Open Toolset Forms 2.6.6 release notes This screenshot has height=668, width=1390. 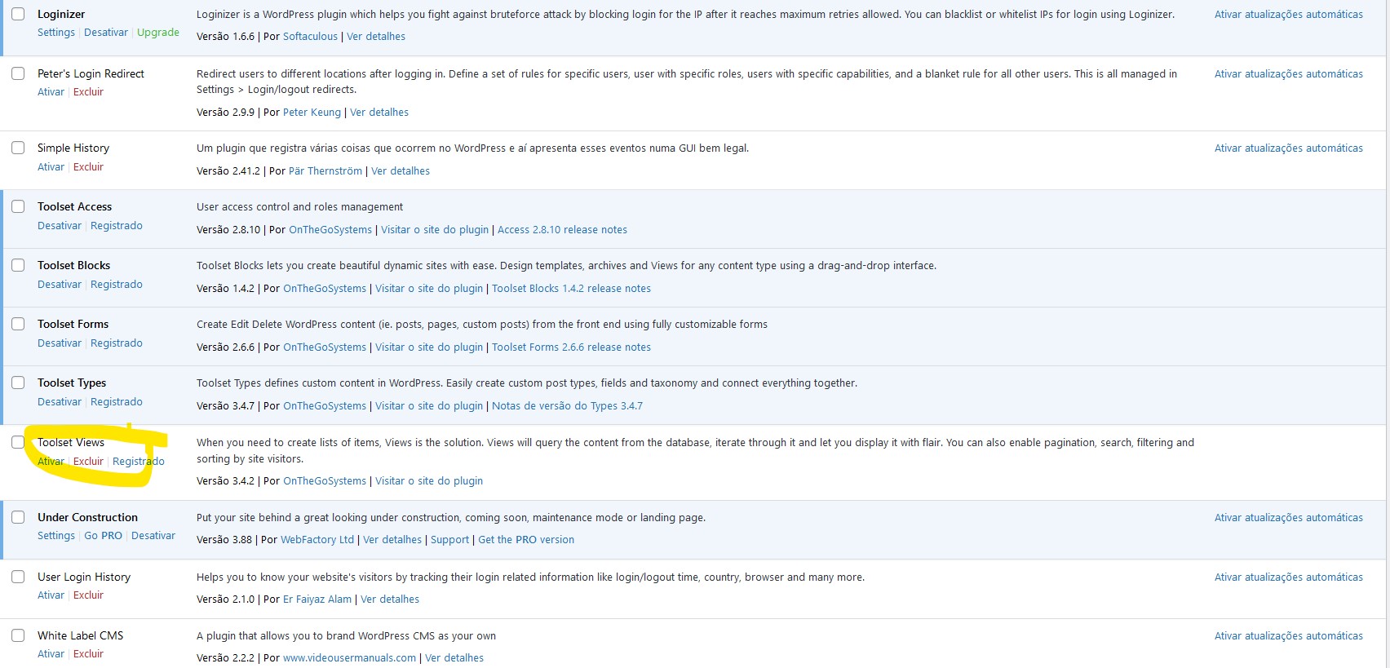tap(571, 347)
